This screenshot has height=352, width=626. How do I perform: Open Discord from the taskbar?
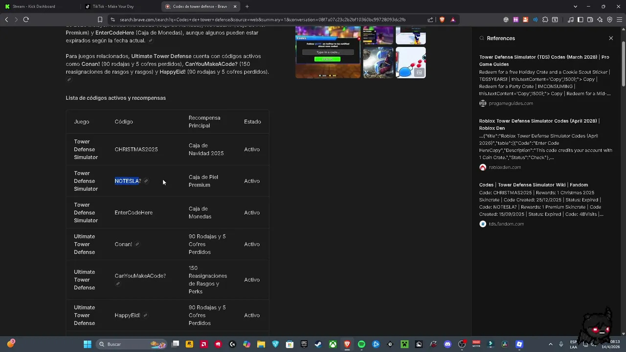(447, 344)
